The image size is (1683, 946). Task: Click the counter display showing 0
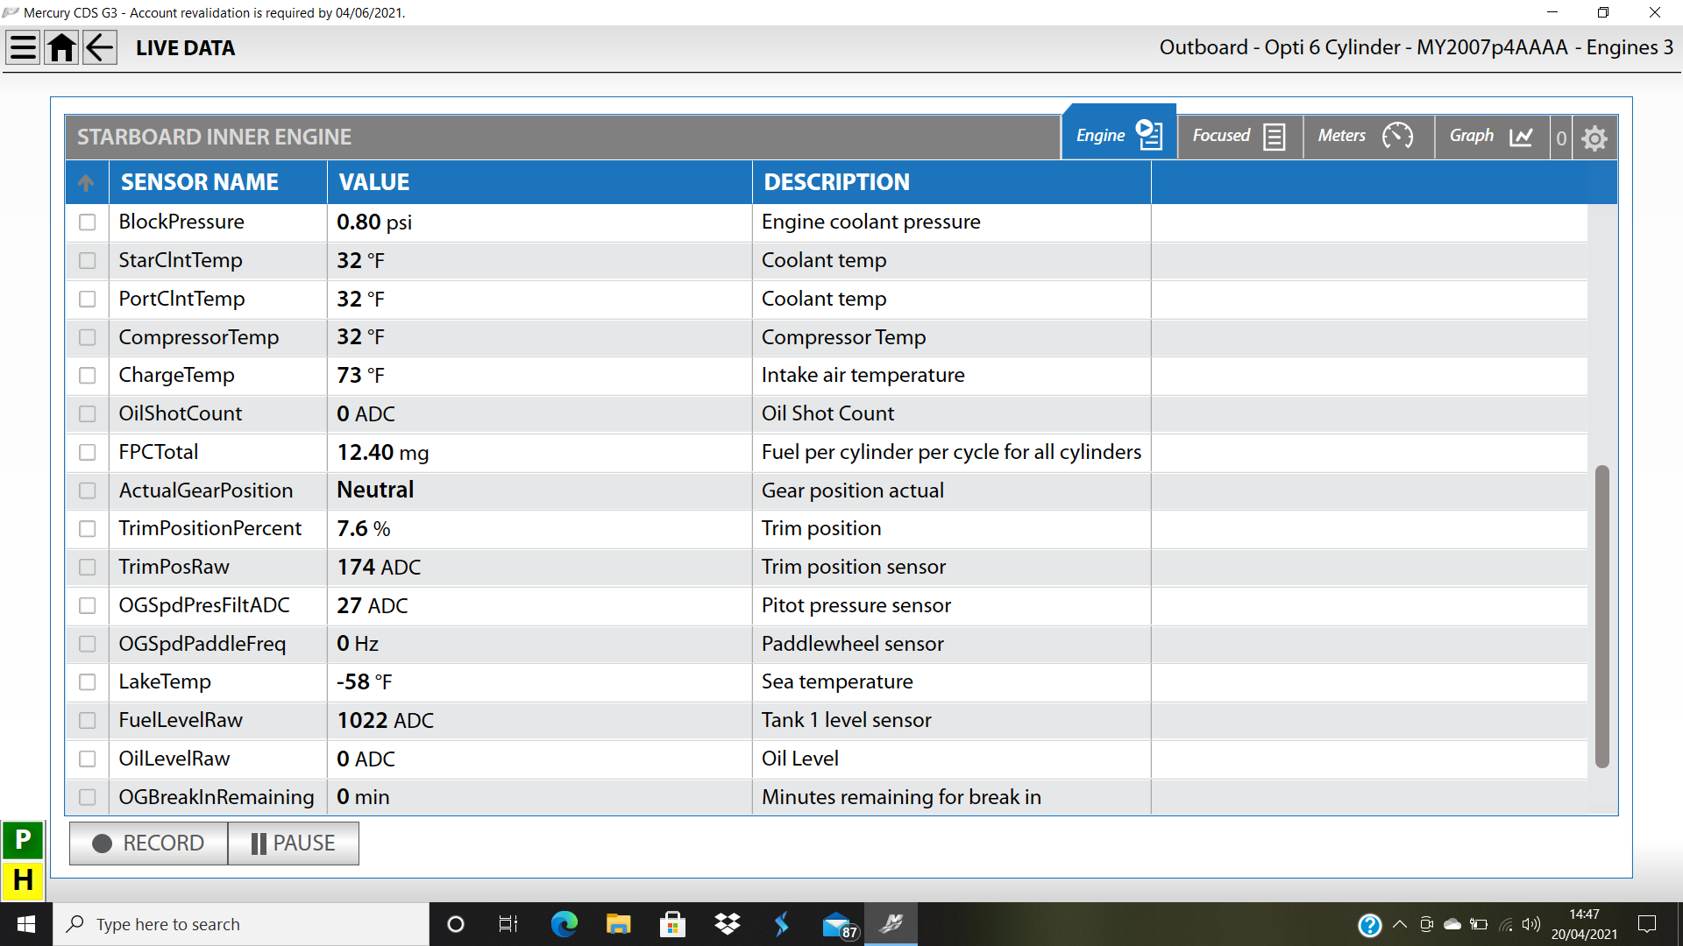click(x=1560, y=137)
